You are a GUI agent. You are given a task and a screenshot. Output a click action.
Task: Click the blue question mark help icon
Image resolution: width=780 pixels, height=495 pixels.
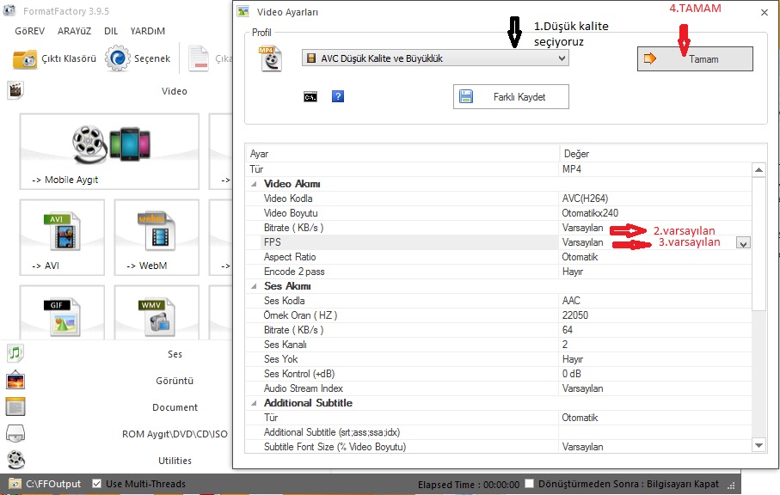(338, 96)
